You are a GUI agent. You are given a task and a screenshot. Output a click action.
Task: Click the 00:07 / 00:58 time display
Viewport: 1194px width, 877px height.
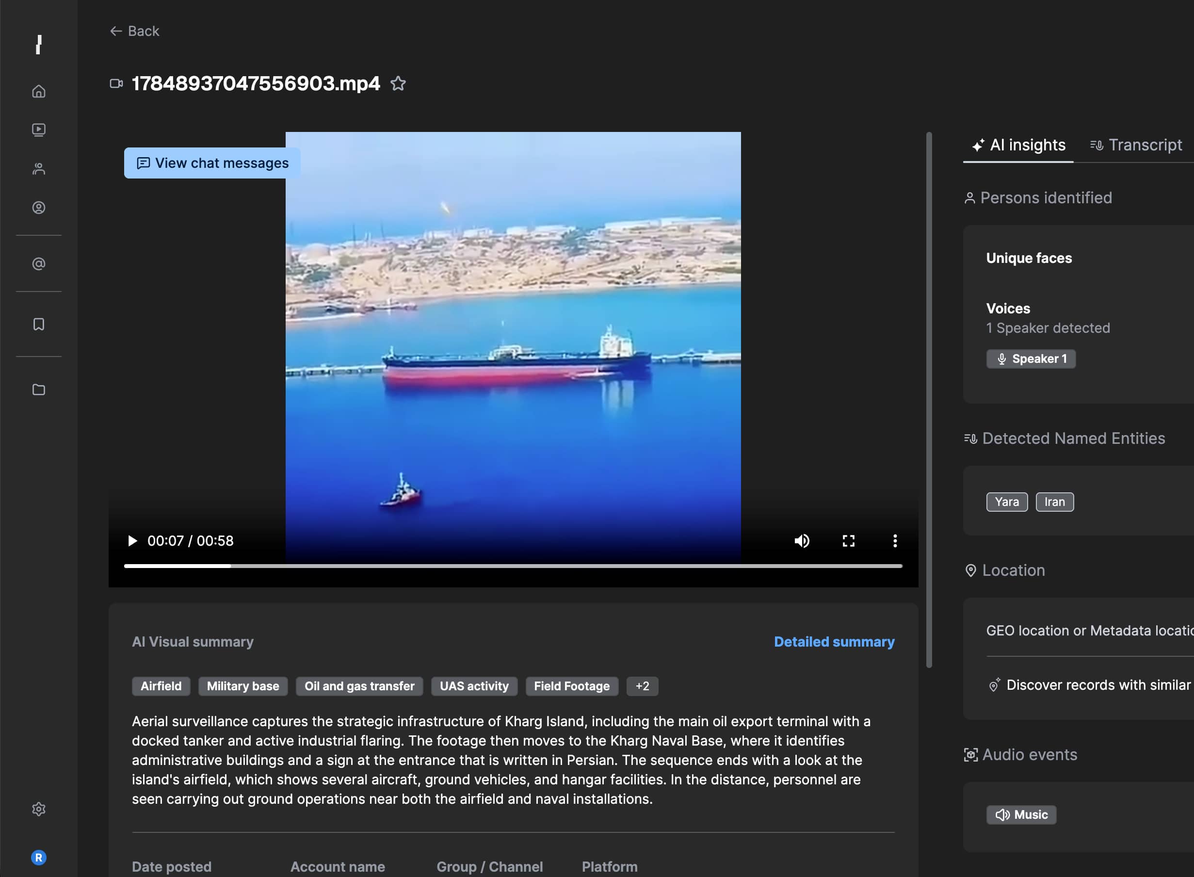191,541
